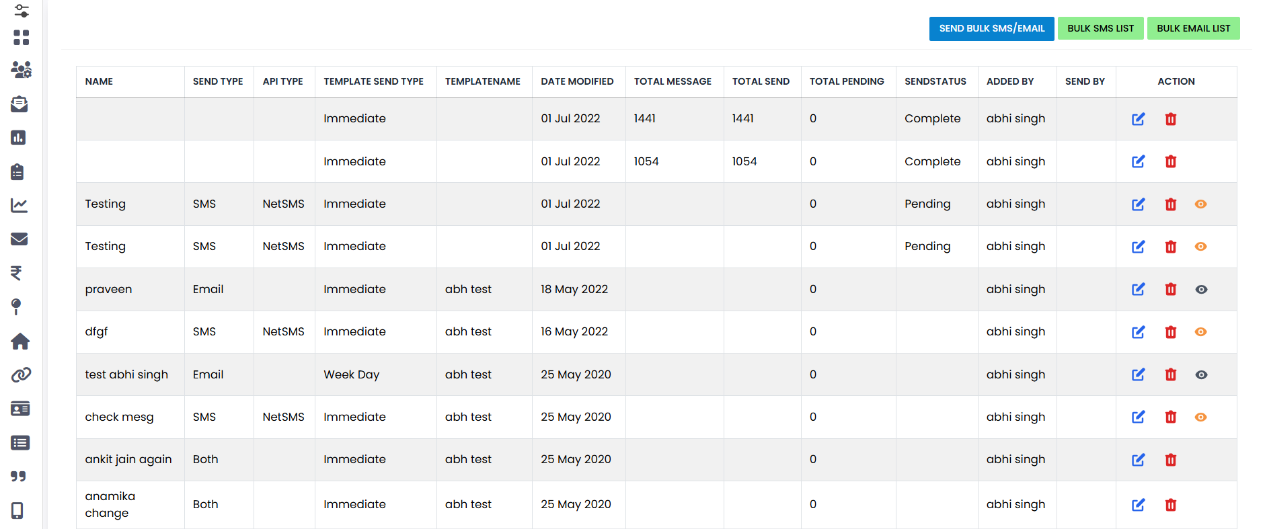Open the mobile phone sidebar icon
This screenshot has height=529, width=1265.
[17, 511]
